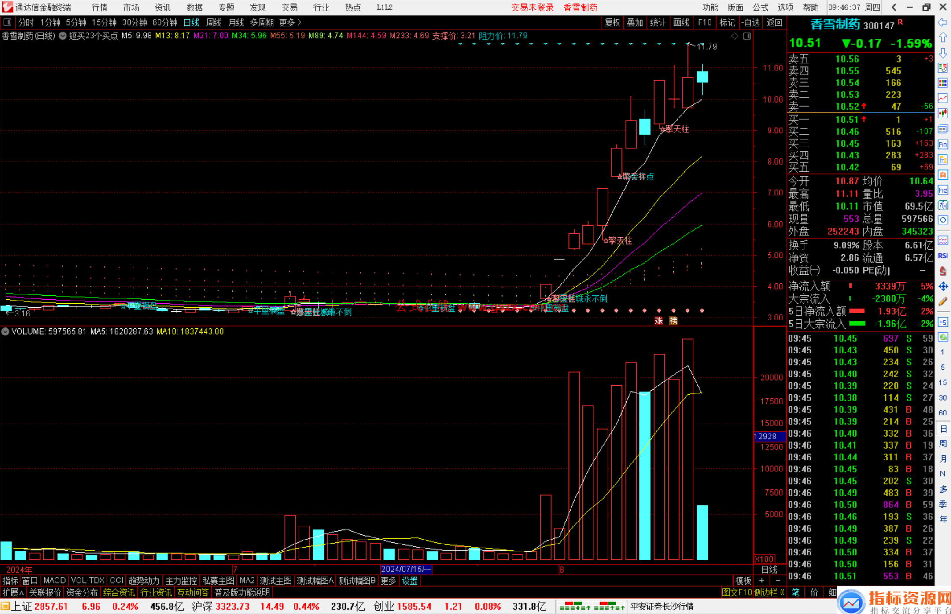951x614 pixels.
Task: Click the 设置 settings link
Action: coord(409,581)
